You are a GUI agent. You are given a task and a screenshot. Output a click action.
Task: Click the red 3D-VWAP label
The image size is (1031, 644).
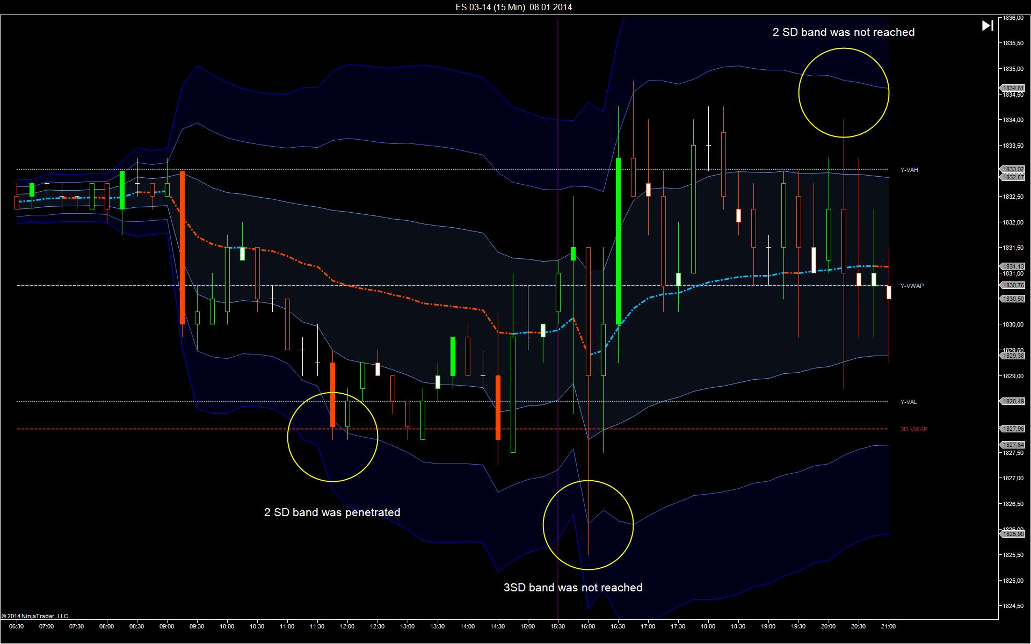pyautogui.click(x=914, y=429)
